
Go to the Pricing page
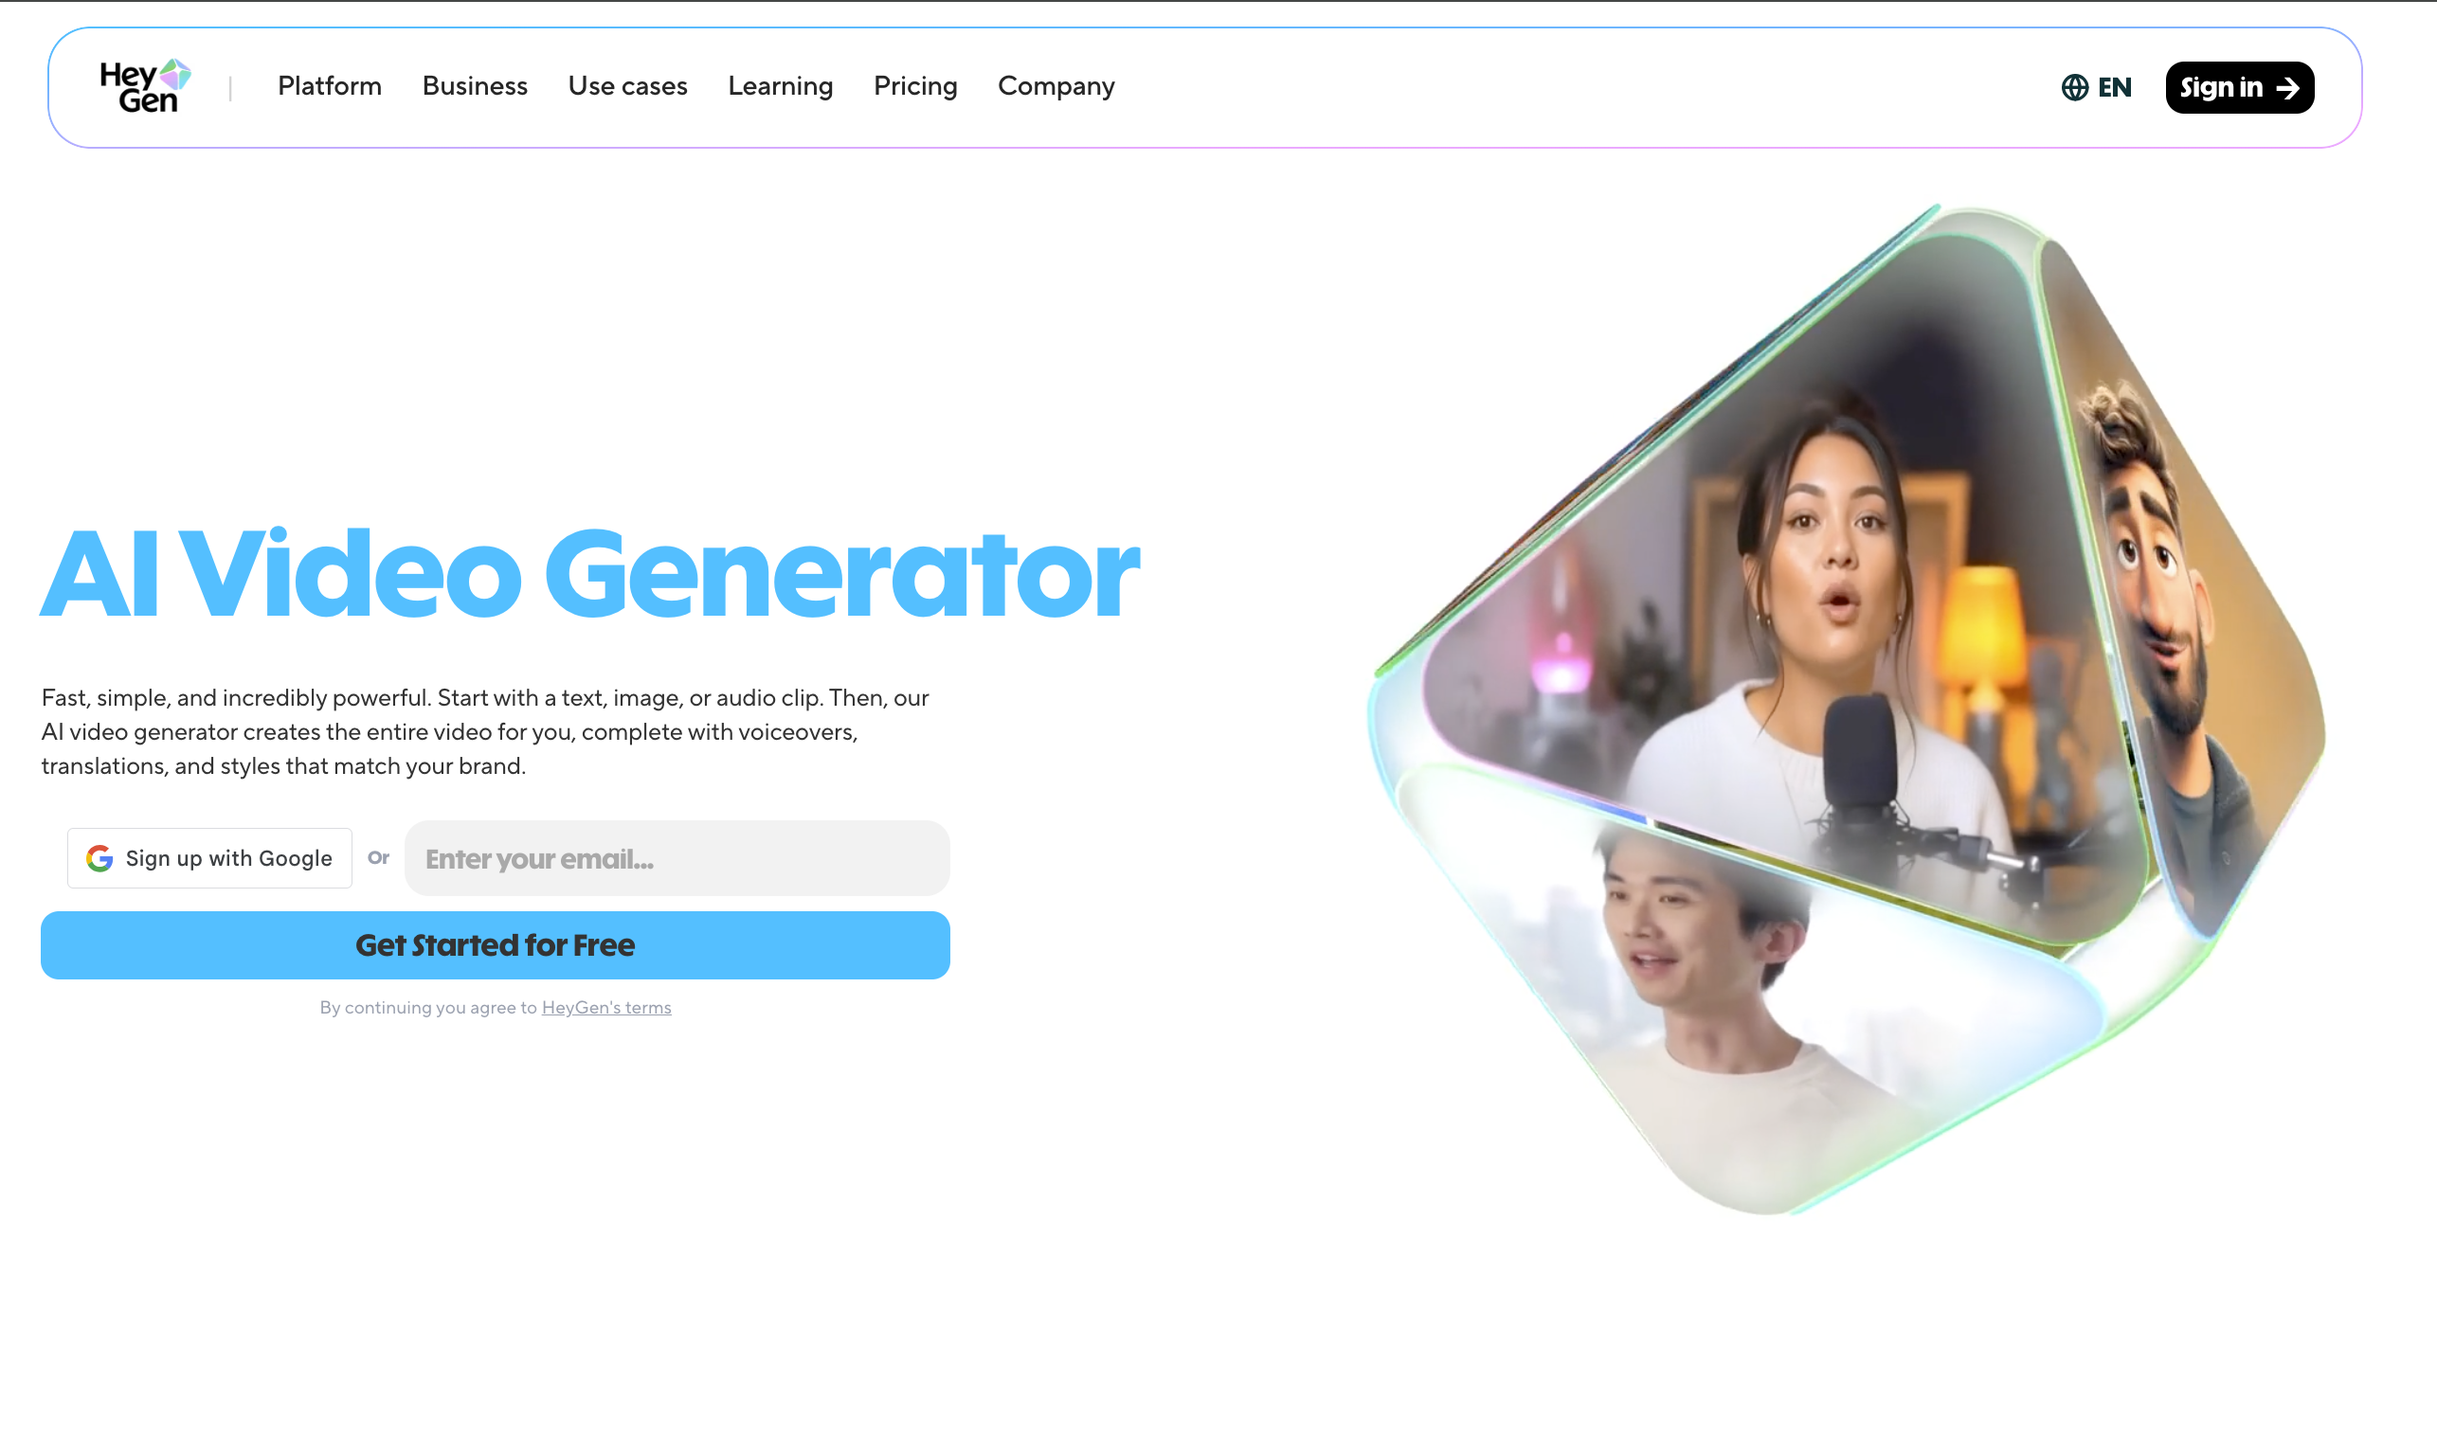(914, 86)
